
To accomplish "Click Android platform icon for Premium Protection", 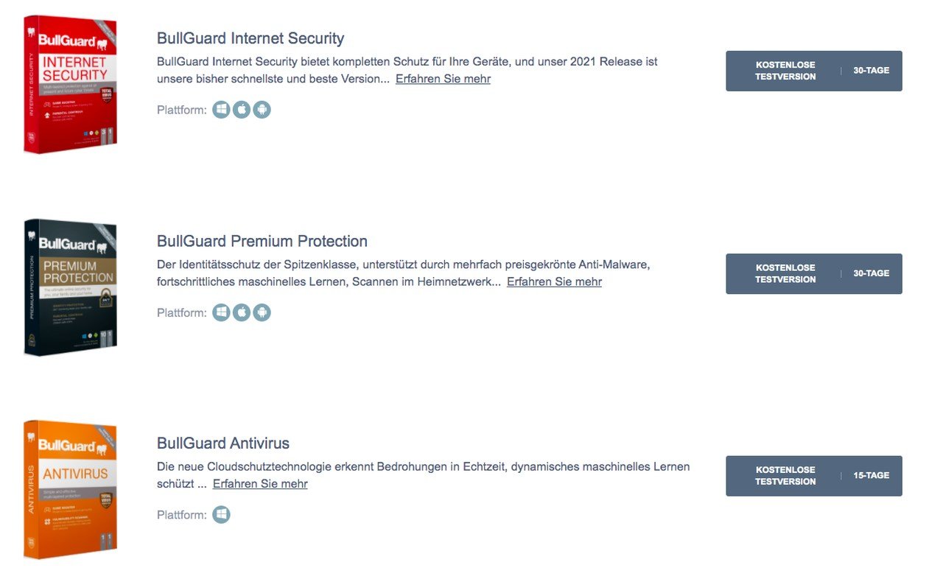I will click(x=262, y=312).
